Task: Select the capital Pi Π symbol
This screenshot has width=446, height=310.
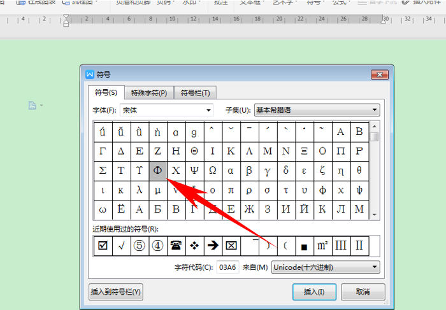Action: pyautogui.click(x=340, y=151)
